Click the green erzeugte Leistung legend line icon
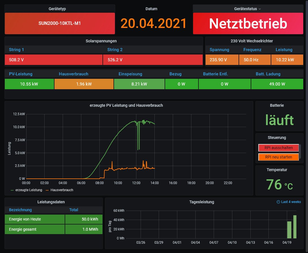 [x=12, y=190]
